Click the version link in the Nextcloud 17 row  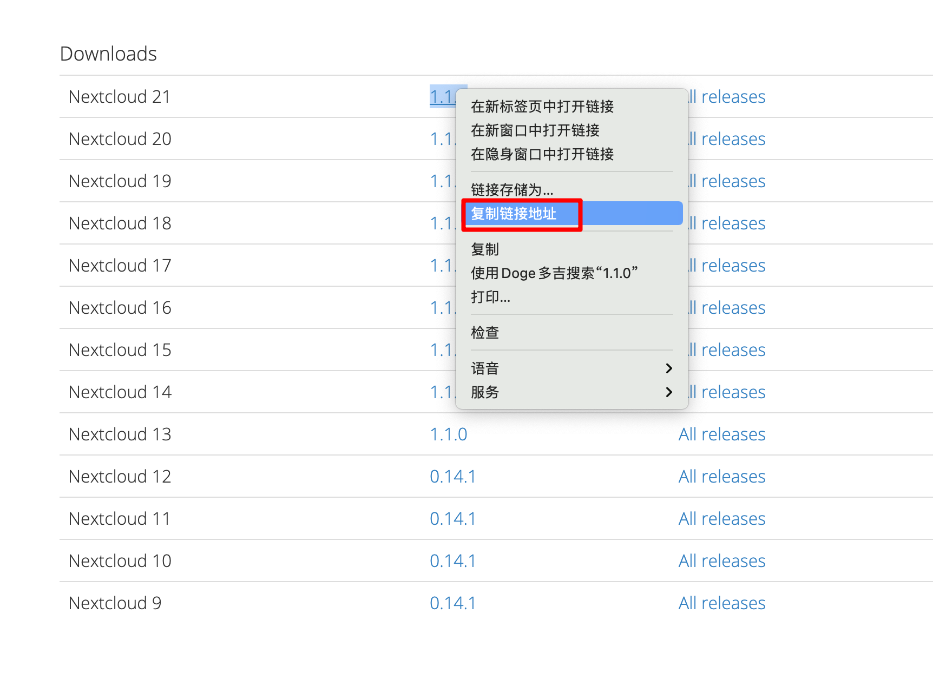point(442,266)
